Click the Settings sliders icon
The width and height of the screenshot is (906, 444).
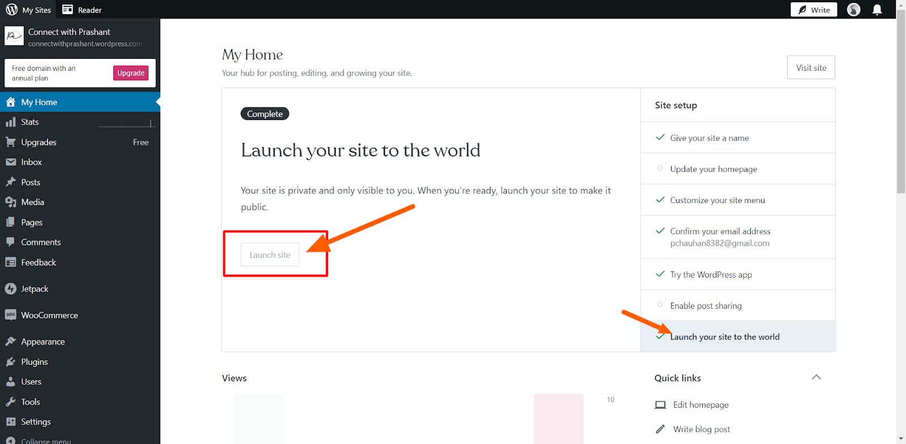pos(10,422)
